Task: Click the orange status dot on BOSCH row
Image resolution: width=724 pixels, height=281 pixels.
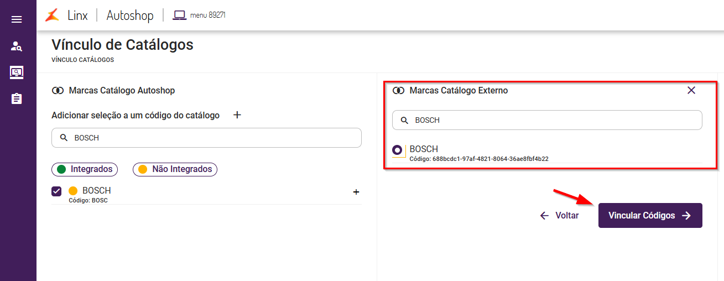Action: coord(73,191)
